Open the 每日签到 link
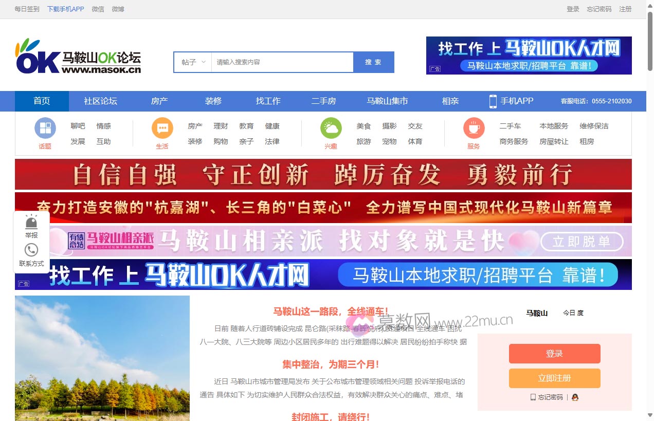 pos(26,9)
